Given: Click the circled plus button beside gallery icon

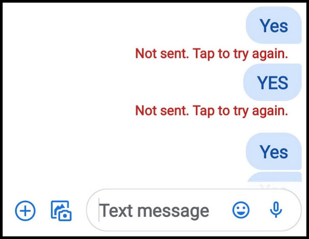Looking at the screenshot, I should coord(25,211).
